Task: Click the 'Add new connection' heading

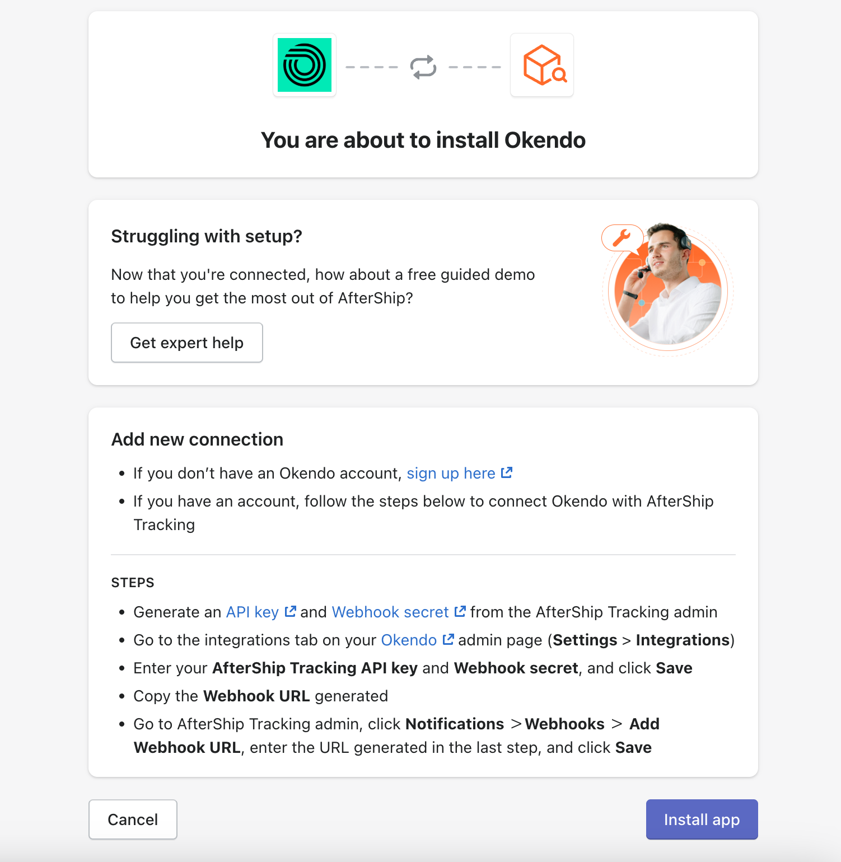Action: pyautogui.click(x=197, y=439)
